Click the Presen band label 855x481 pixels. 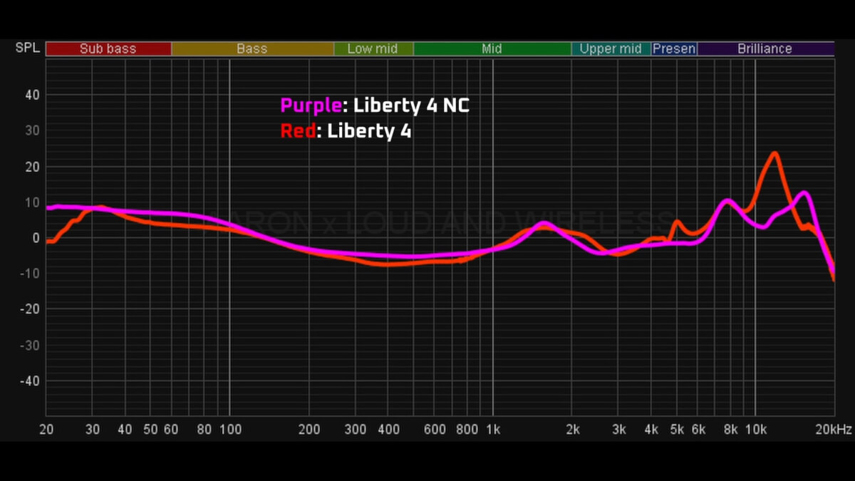674,49
